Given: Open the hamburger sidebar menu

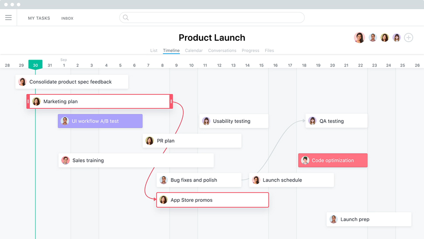Looking at the screenshot, I should pos(8,18).
